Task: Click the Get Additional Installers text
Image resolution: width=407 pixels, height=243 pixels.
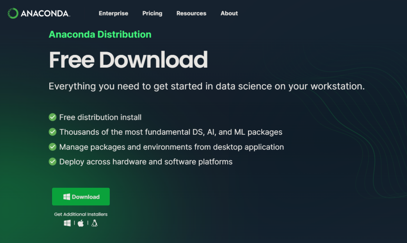Action: pyautogui.click(x=81, y=214)
